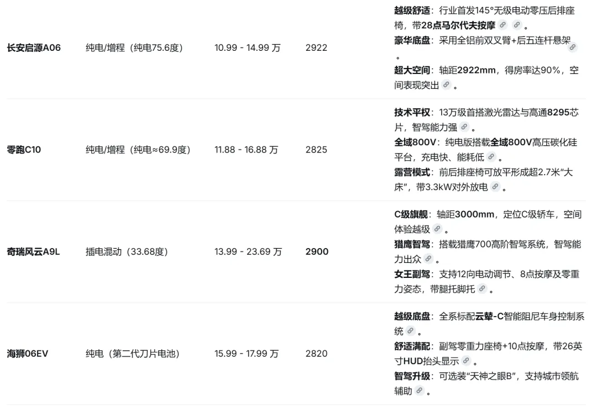This screenshot has height=406, width=597.
Task: Click the link icon after 城市领航辅助
Action: pos(419,391)
